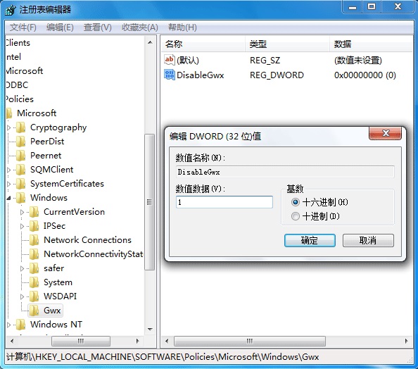
Task: Click the 数据 column header
Action: [x=372, y=44]
